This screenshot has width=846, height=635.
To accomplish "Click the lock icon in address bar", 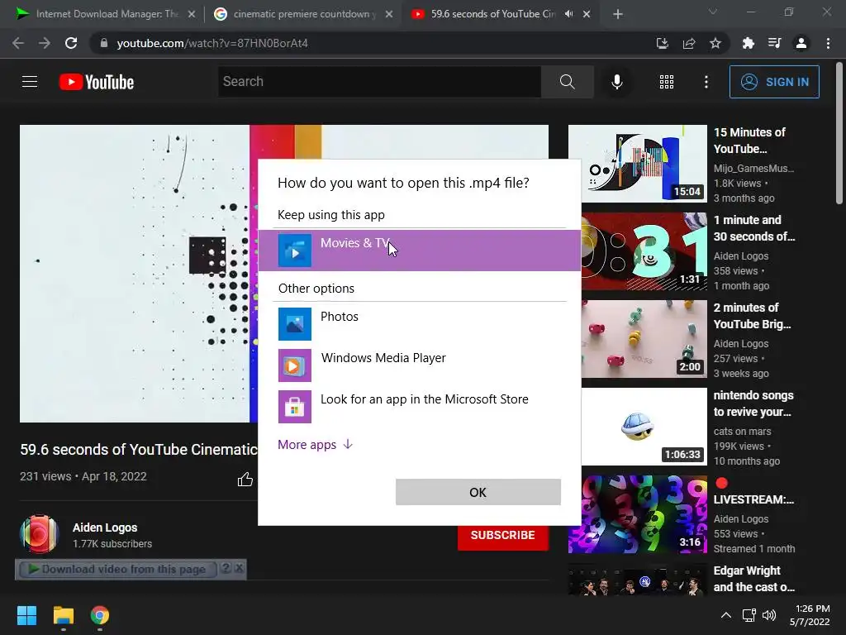I will [x=104, y=43].
